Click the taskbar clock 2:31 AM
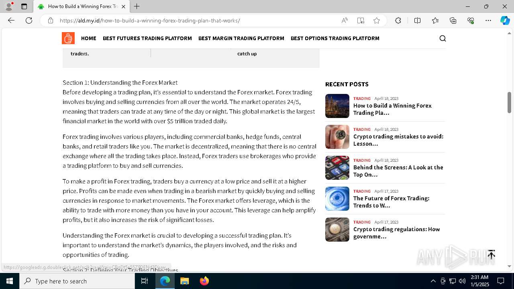This screenshot has width=514, height=289. [479, 281]
